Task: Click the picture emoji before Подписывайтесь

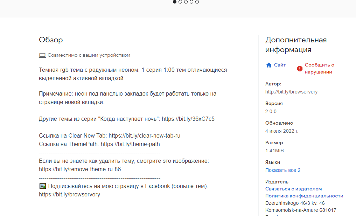Action: click(x=43, y=186)
